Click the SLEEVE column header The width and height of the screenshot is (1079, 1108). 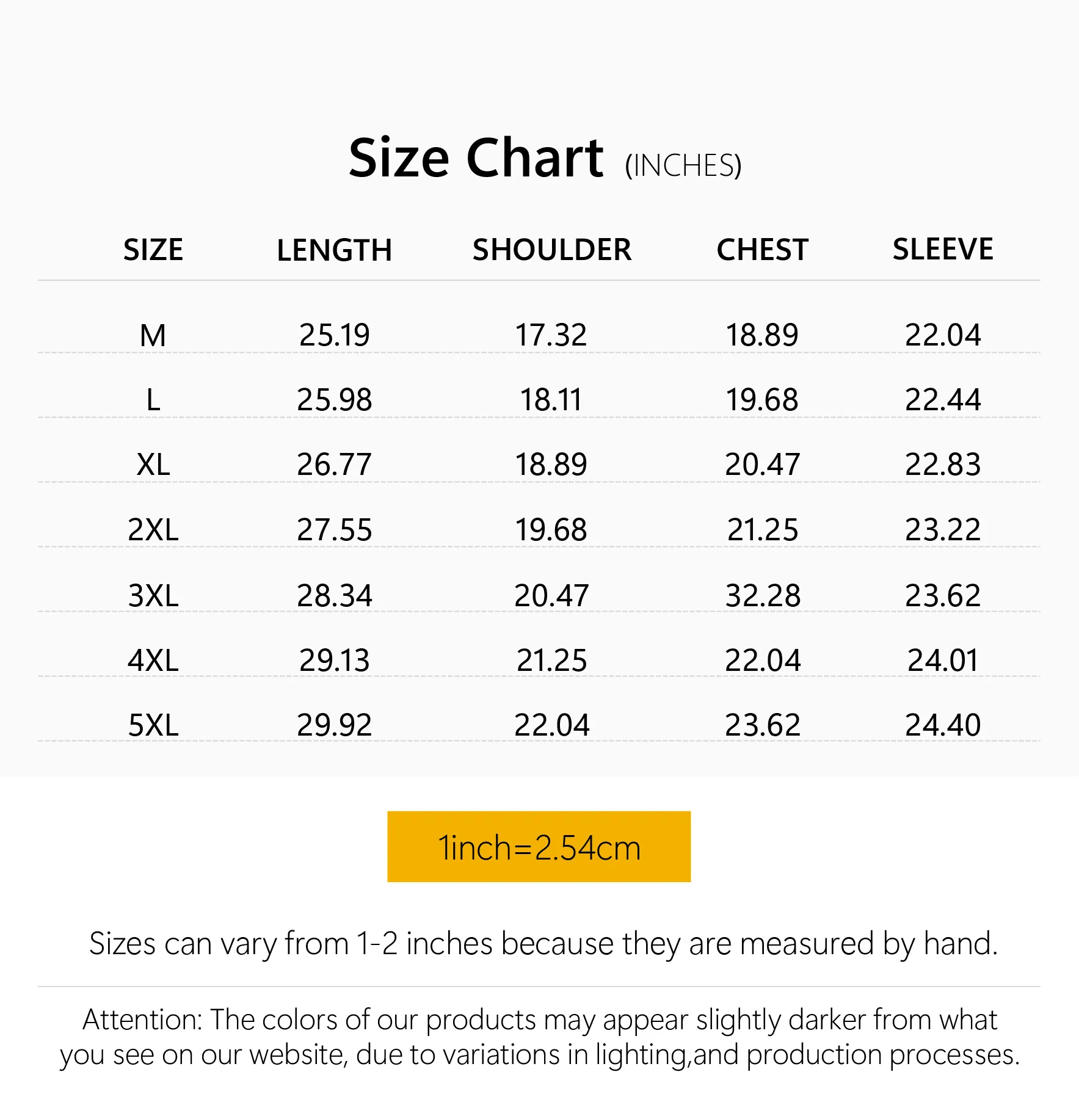tap(942, 249)
